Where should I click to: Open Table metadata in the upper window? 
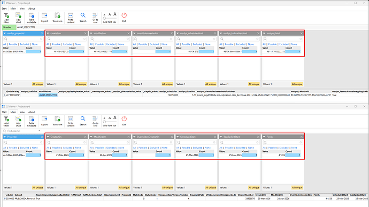tap(32, 18)
